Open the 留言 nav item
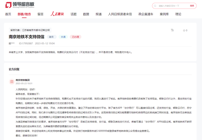This screenshot has height=140, width=202. tap(40, 14)
